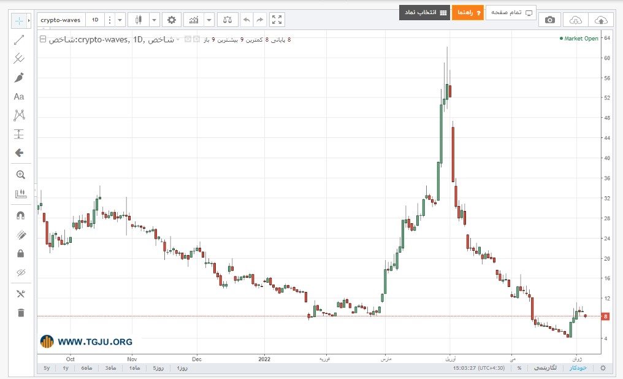Save chart layout via cloud upload icon
The width and height of the screenshot is (623, 379).
tap(601, 20)
